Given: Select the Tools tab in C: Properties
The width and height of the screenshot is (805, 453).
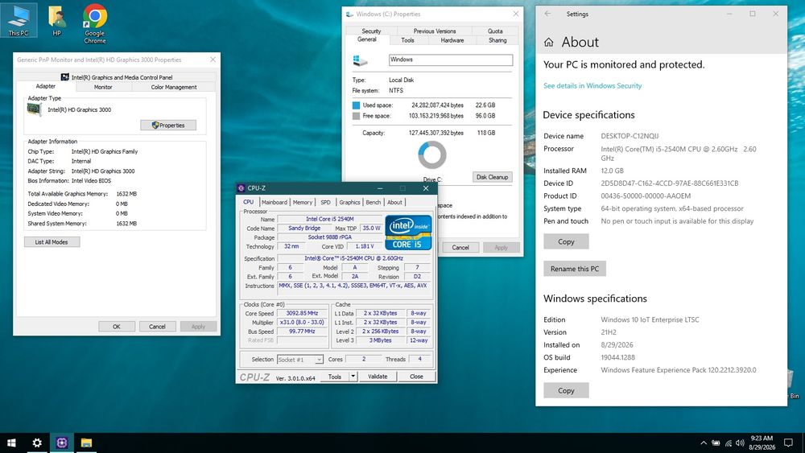Looking at the screenshot, I should point(407,40).
